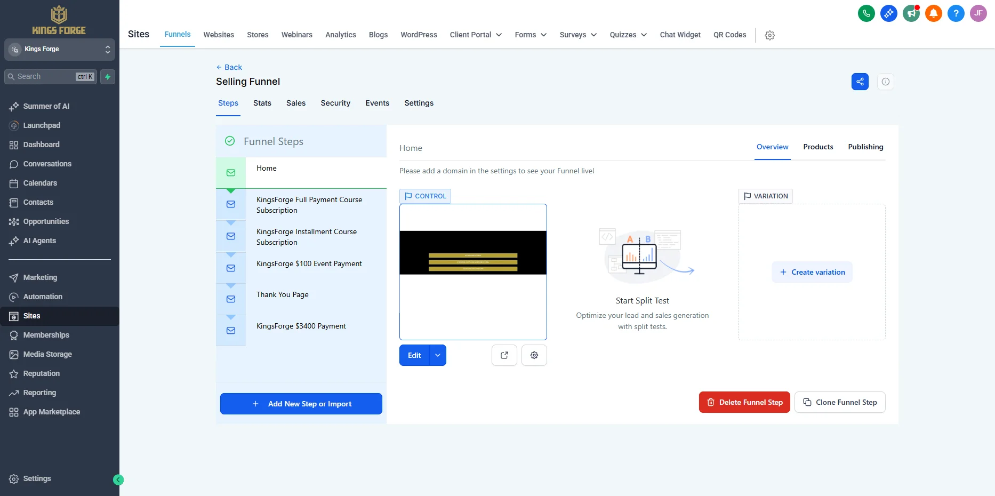
Task: Click the green lightning quick actions icon
Action: coord(108,77)
